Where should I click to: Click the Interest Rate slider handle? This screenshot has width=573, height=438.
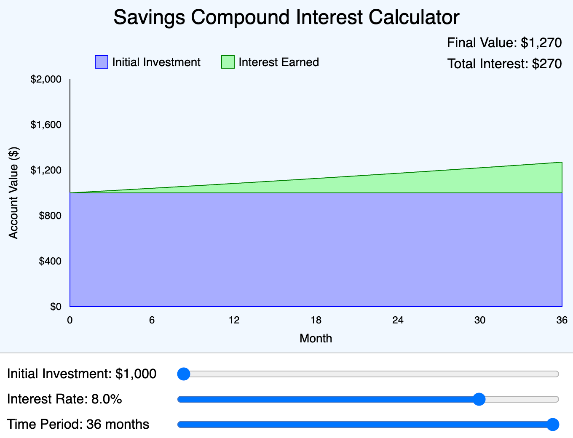coord(479,400)
